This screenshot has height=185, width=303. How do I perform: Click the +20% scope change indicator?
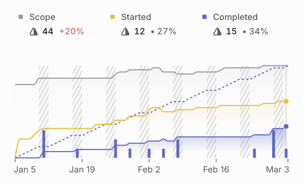tap(72, 31)
